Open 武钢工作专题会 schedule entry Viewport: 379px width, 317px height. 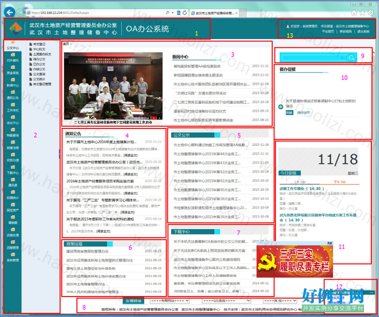302,189
